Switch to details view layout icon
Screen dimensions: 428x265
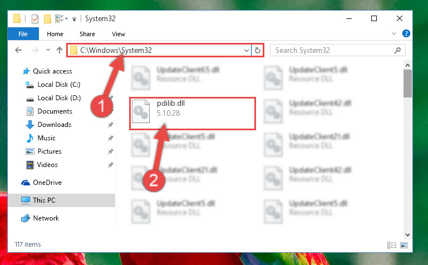pyautogui.click(x=392, y=245)
